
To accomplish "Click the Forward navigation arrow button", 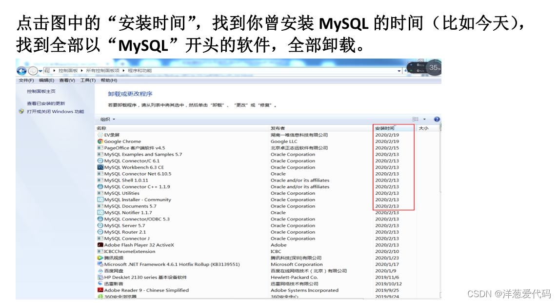I will [33, 71].
